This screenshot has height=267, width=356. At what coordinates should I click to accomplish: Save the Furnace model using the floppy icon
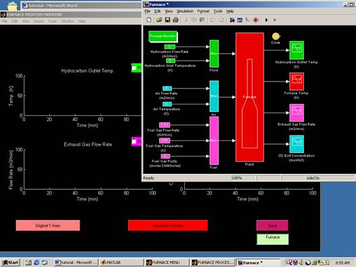tap(168, 20)
